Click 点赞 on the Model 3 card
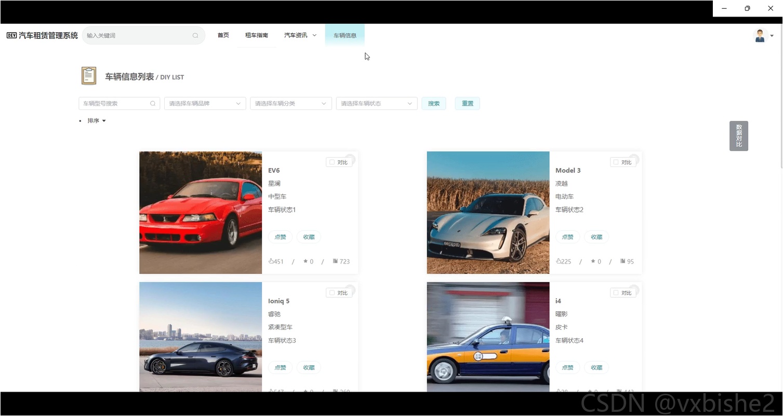The image size is (783, 416). tap(568, 237)
